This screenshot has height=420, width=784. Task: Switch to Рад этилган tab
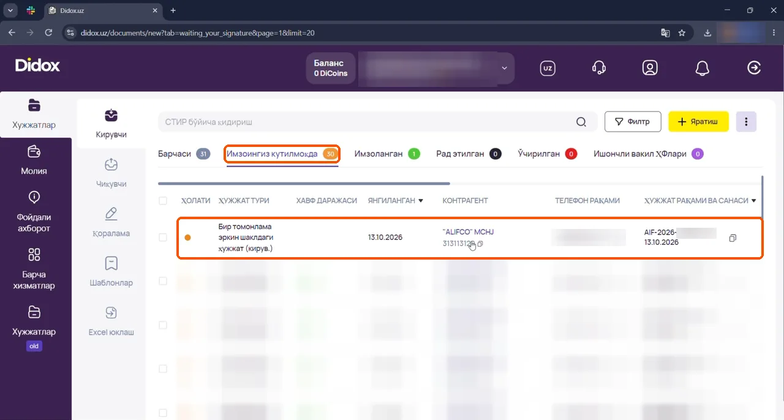click(469, 154)
